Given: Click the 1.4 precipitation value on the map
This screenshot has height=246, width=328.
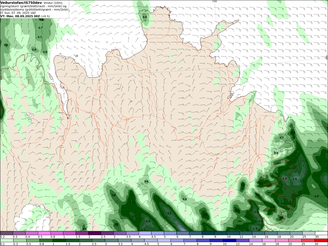Looking at the screenshot, I should (x=205, y=215).
